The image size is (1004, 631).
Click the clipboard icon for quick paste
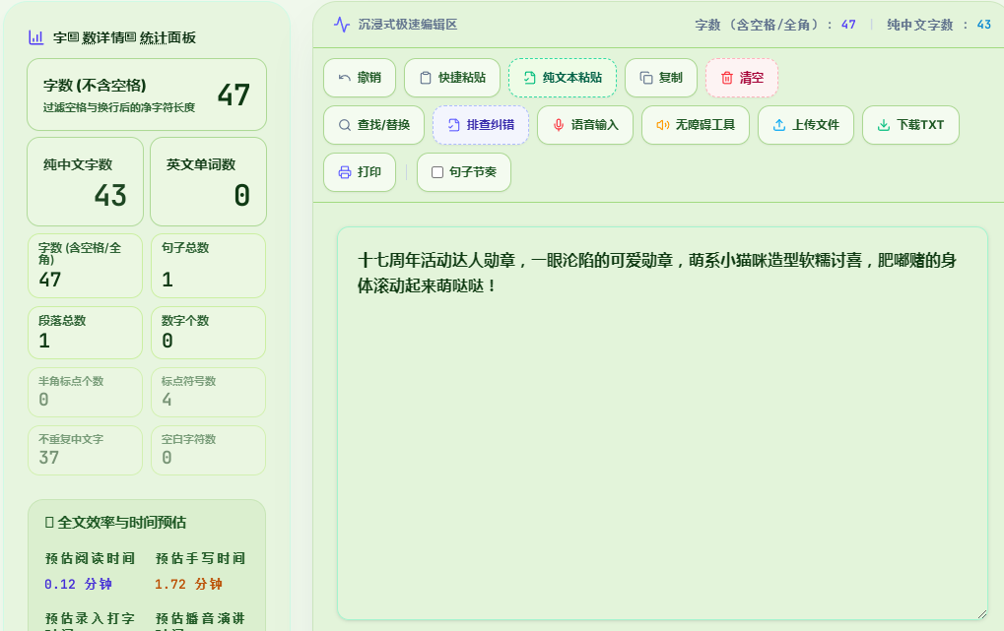click(426, 78)
